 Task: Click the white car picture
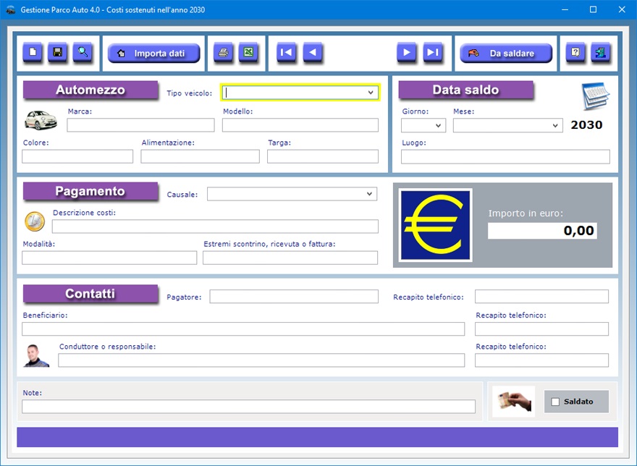(41, 120)
